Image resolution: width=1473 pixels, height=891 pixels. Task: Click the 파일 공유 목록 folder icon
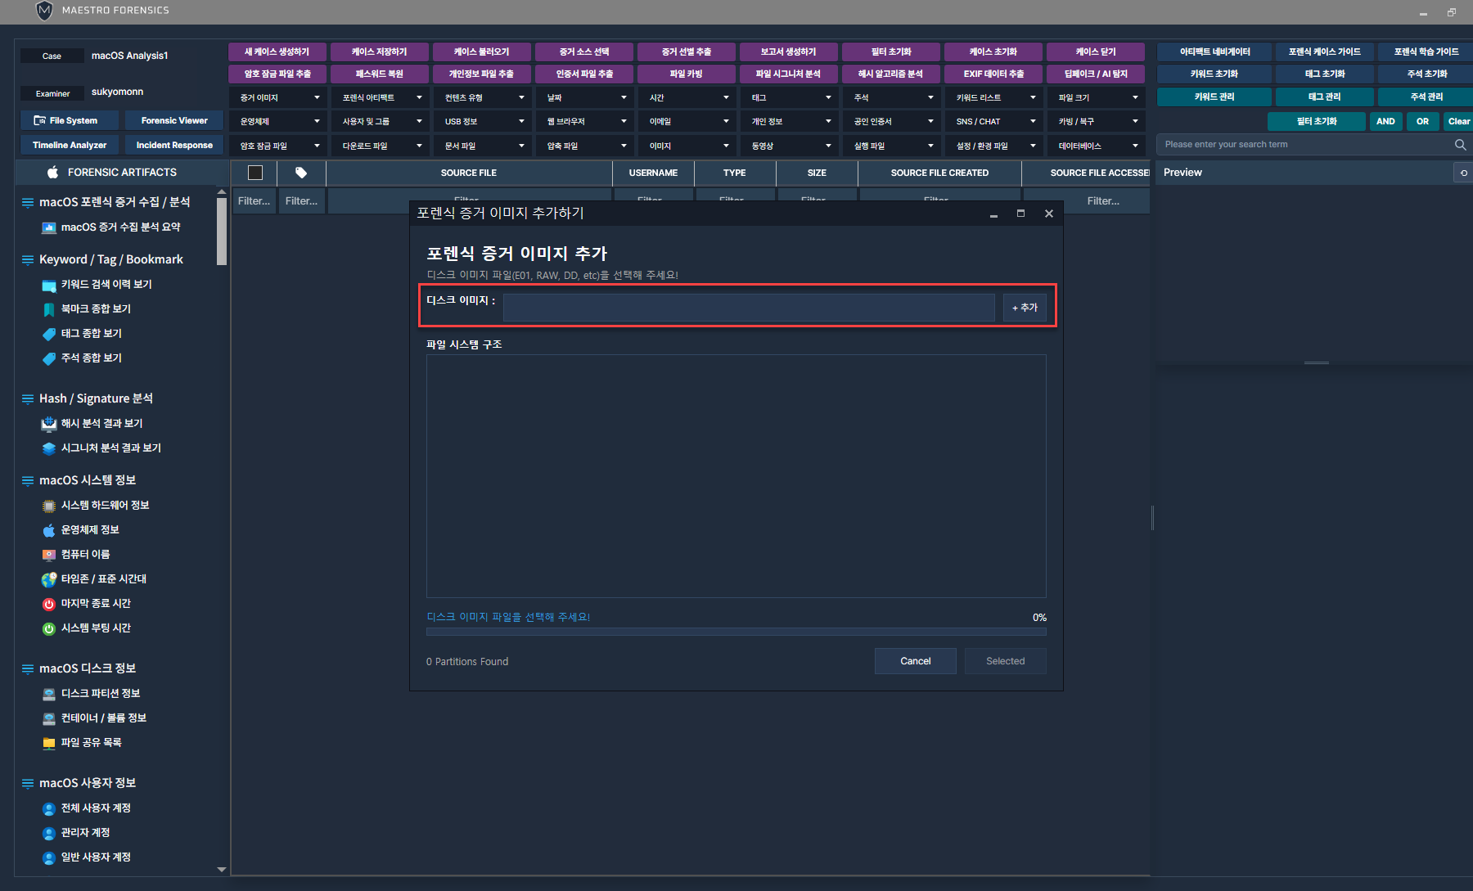[48, 743]
